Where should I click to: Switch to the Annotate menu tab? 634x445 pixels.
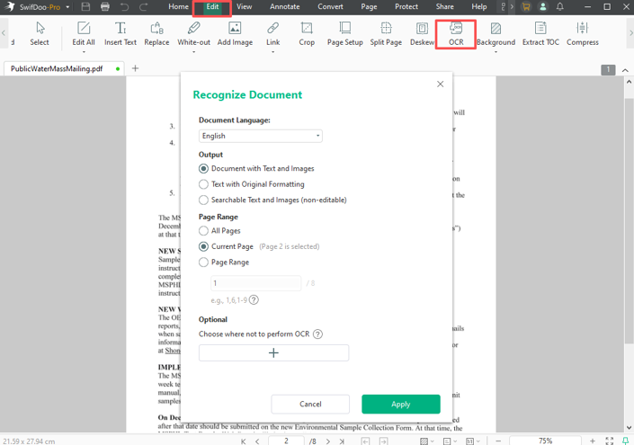[285, 6]
